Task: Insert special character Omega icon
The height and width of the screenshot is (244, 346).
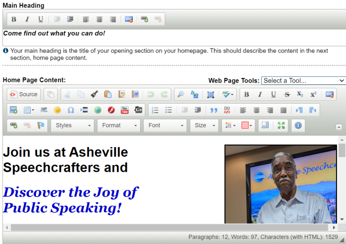Action: [70, 110]
